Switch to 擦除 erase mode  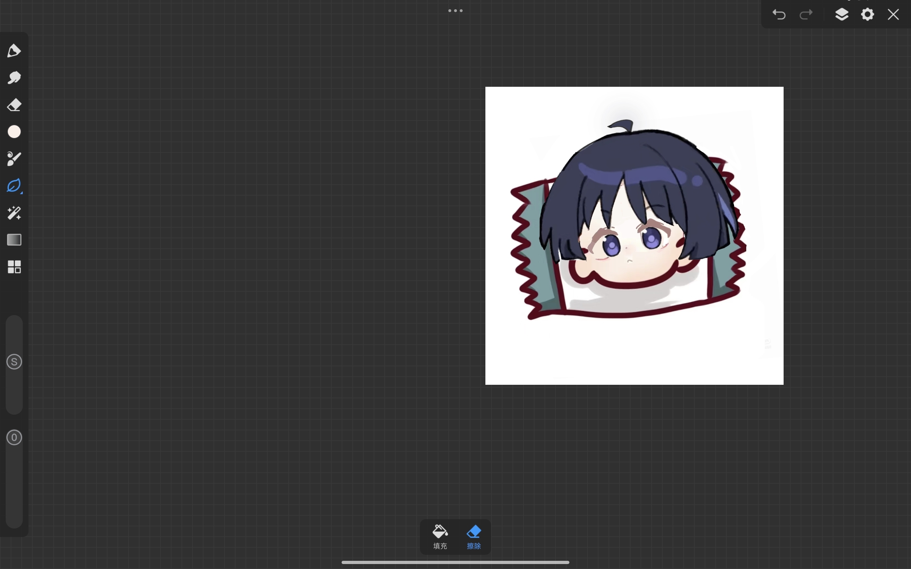[474, 537]
